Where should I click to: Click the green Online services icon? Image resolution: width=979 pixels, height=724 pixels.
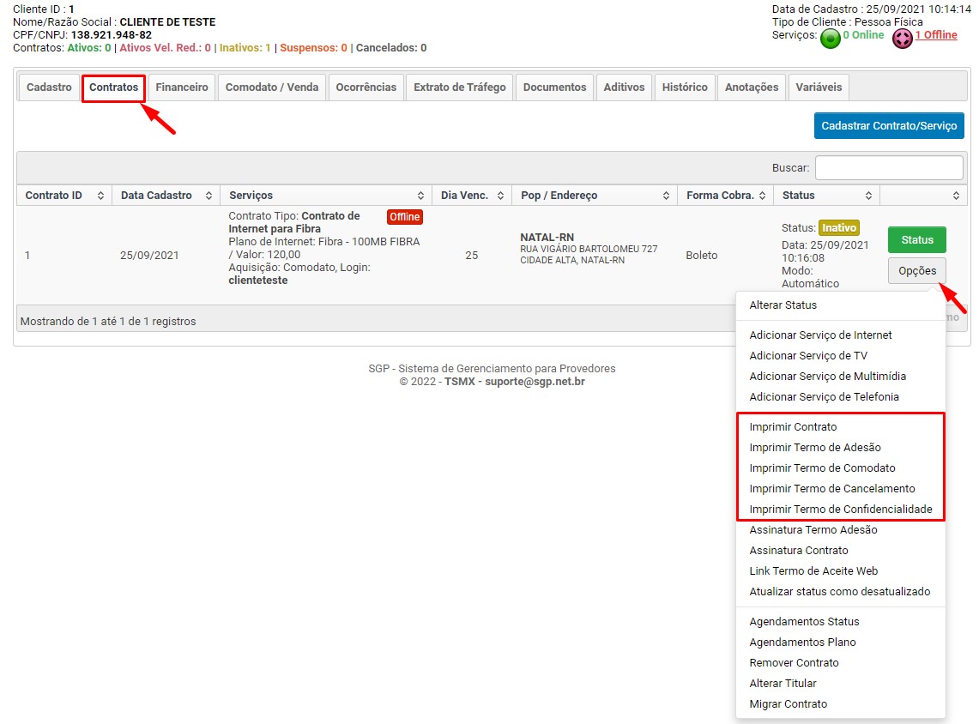click(830, 39)
